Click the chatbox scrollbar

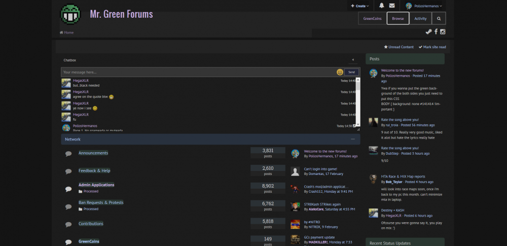(358, 101)
